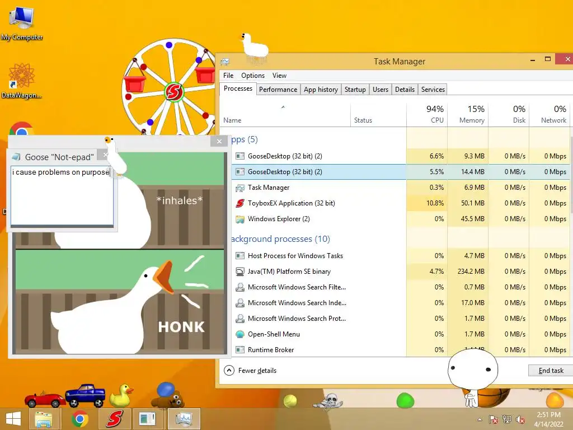Switch to GooseDesktop taskbar window
The width and height of the screenshot is (573, 430).
pyautogui.click(x=148, y=419)
